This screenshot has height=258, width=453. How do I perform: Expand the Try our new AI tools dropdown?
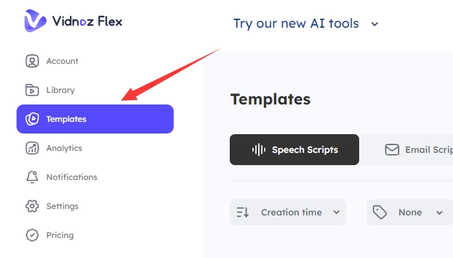tap(374, 25)
